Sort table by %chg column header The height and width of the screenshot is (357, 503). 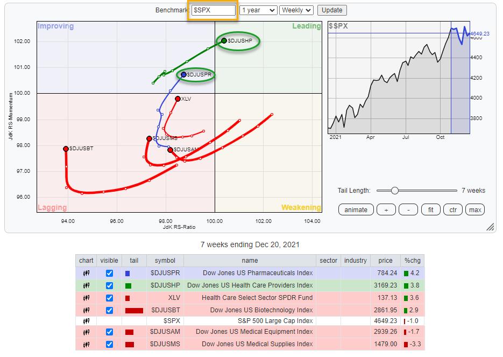(x=413, y=261)
